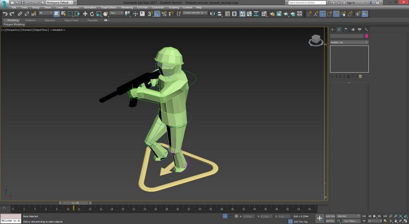
Task: Select the Move tool in main toolbar
Action: [85, 14]
